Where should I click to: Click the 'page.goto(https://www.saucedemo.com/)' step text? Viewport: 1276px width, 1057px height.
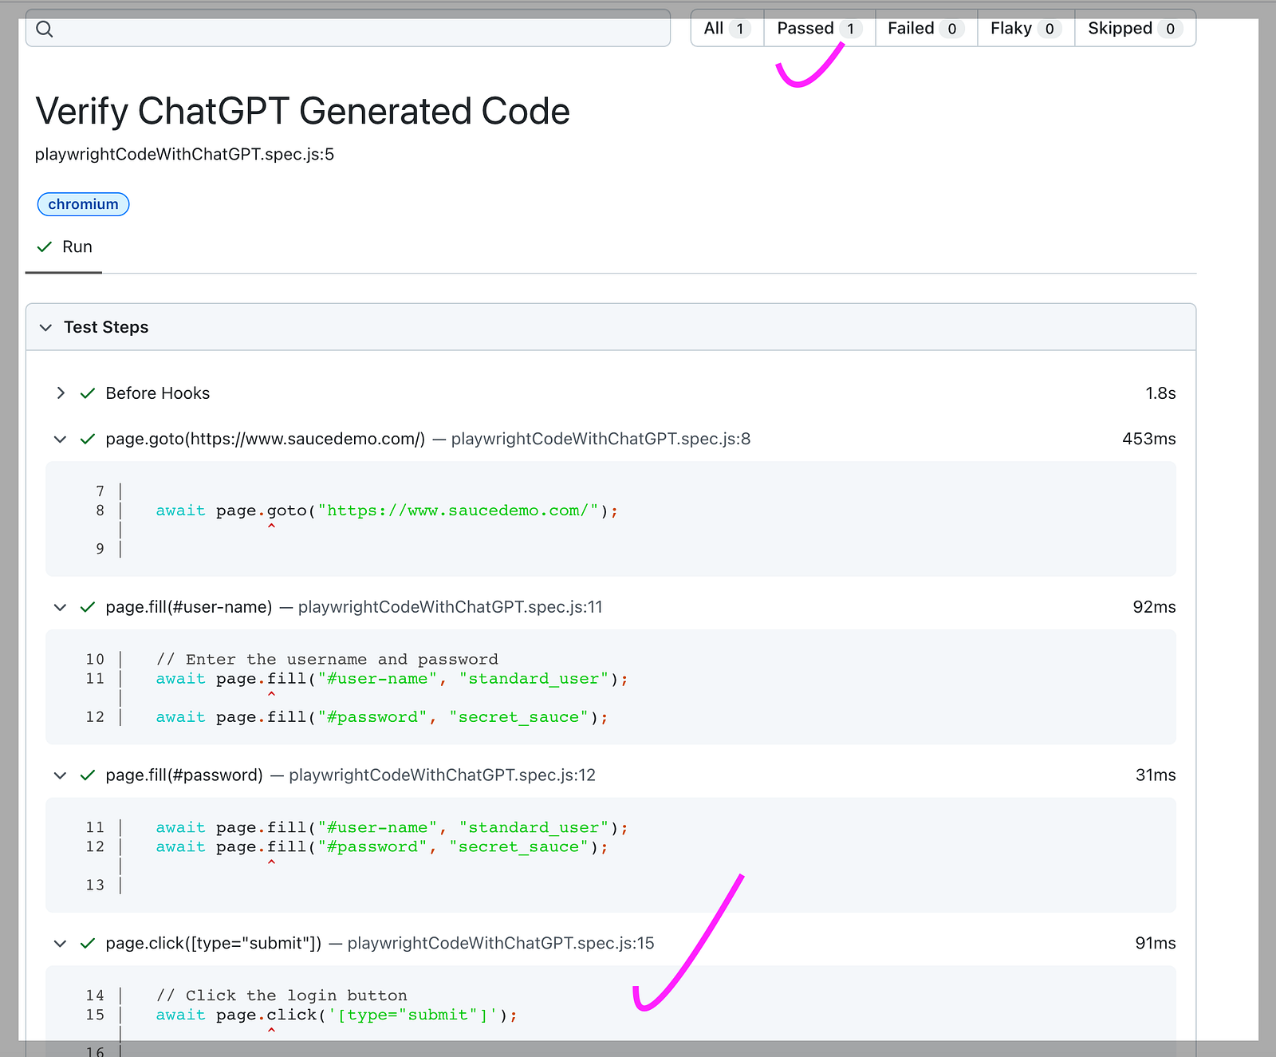coord(266,439)
